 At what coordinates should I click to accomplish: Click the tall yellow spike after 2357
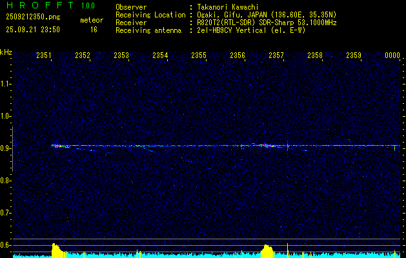click(287, 250)
